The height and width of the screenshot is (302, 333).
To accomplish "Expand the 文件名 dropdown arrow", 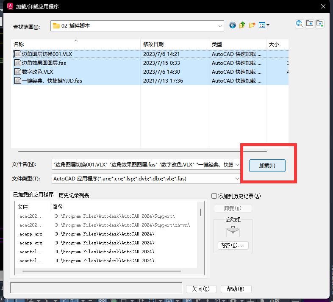I will pos(237,165).
